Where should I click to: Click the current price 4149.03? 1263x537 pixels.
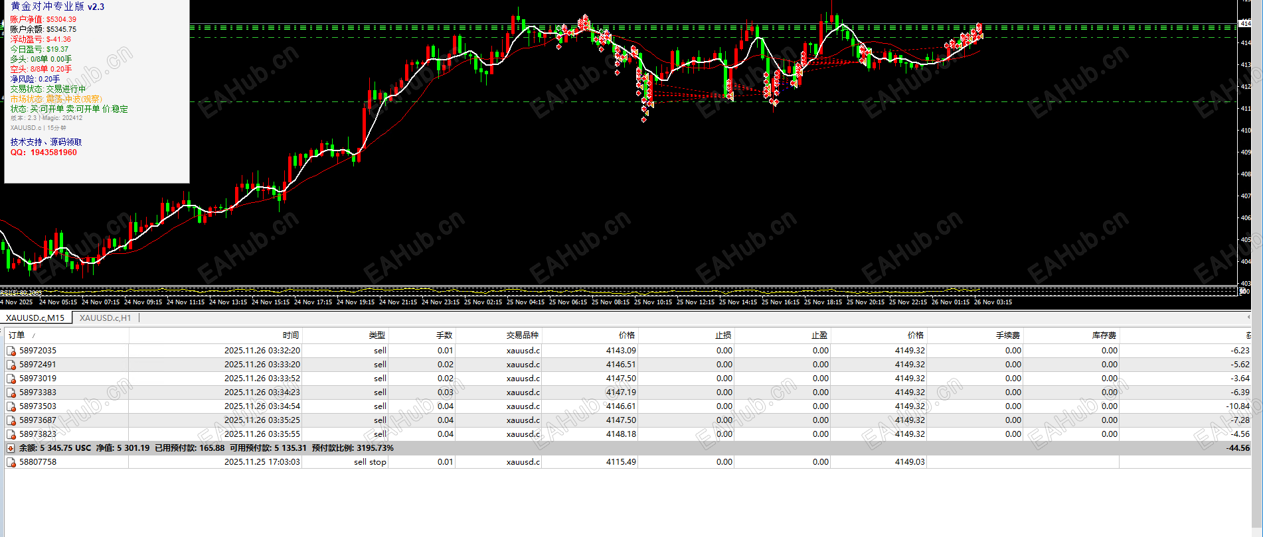(x=910, y=462)
